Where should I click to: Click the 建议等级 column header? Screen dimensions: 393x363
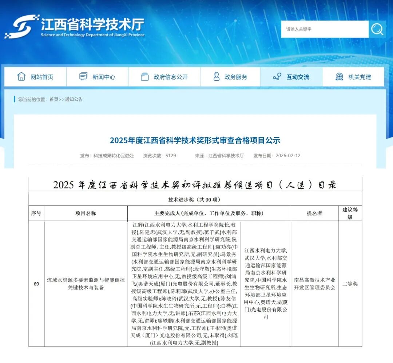pos(350,214)
